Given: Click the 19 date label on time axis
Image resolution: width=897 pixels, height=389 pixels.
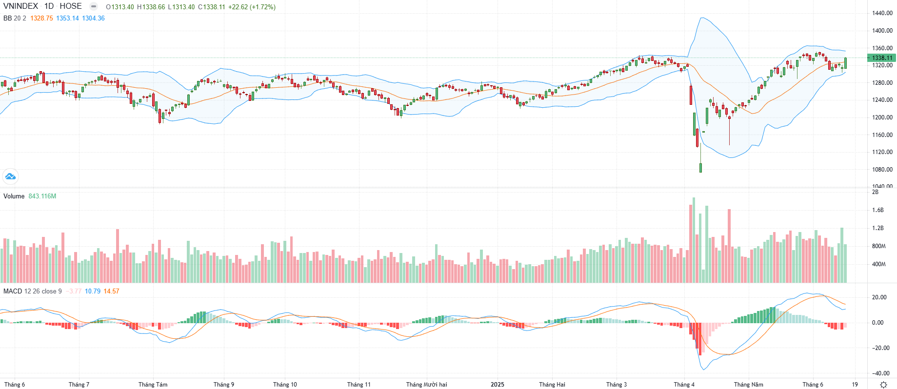Looking at the screenshot, I should pos(855,385).
